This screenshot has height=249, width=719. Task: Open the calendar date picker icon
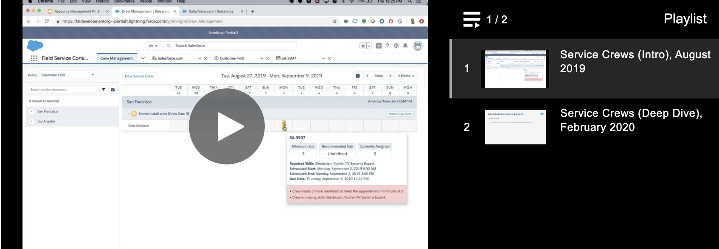pos(357,76)
